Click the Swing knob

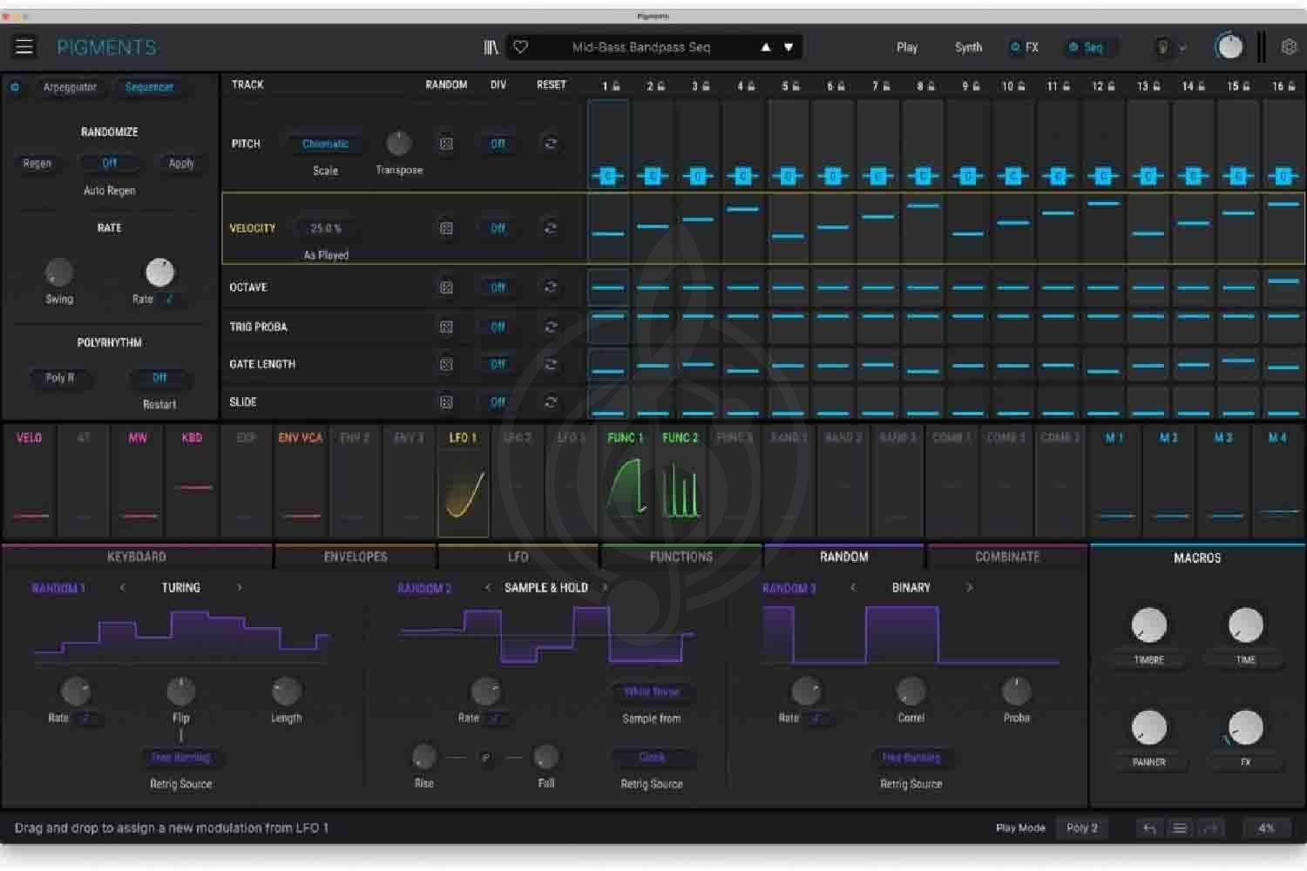(59, 273)
